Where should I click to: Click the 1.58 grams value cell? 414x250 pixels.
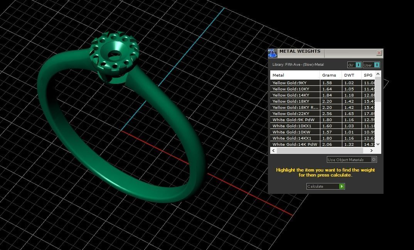(331, 83)
